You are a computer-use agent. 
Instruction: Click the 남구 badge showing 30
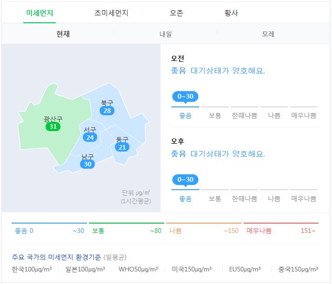(88, 164)
